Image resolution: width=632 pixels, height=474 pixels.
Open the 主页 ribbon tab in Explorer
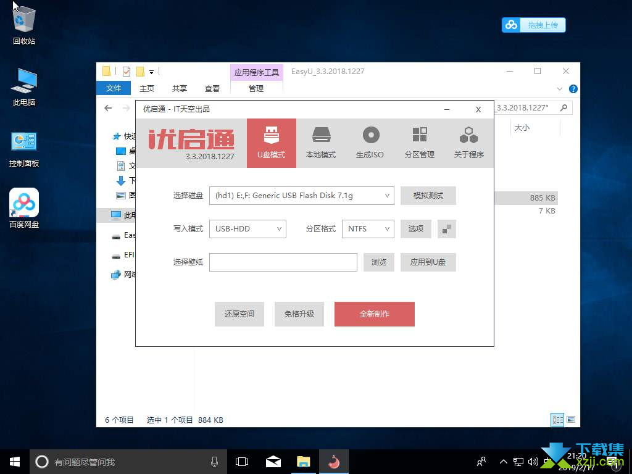pos(147,88)
